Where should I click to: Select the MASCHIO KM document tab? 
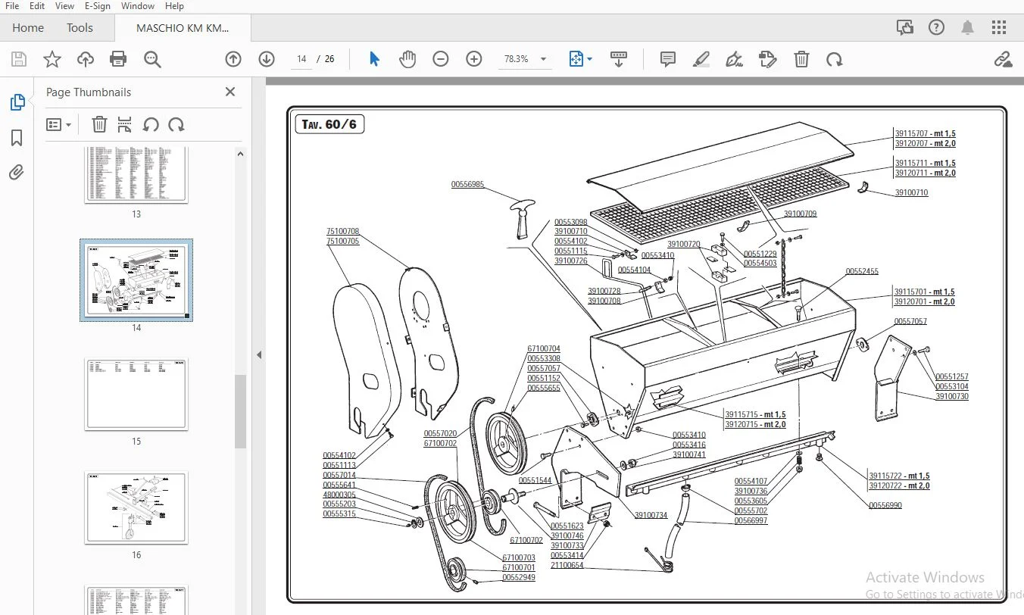coord(182,28)
